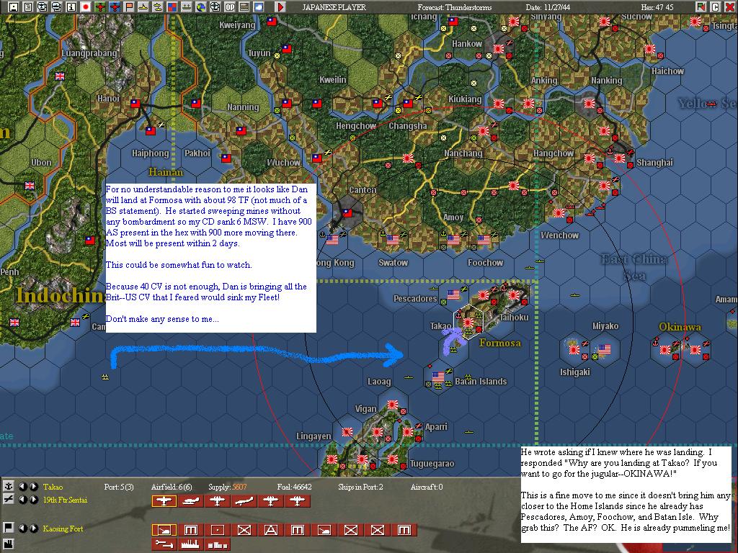Click the 'Forecast: Thunderstorms' text
The width and height of the screenshot is (738, 553).
point(454,7)
